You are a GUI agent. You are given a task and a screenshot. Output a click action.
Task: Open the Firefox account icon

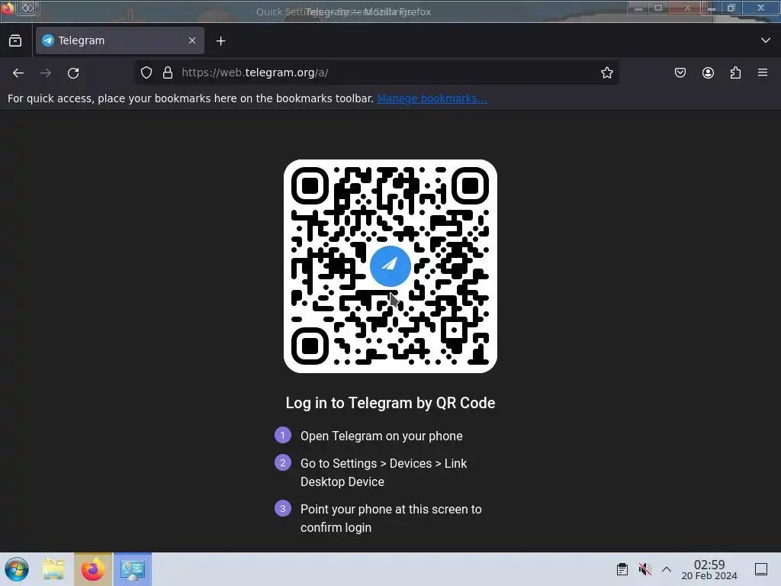point(708,72)
